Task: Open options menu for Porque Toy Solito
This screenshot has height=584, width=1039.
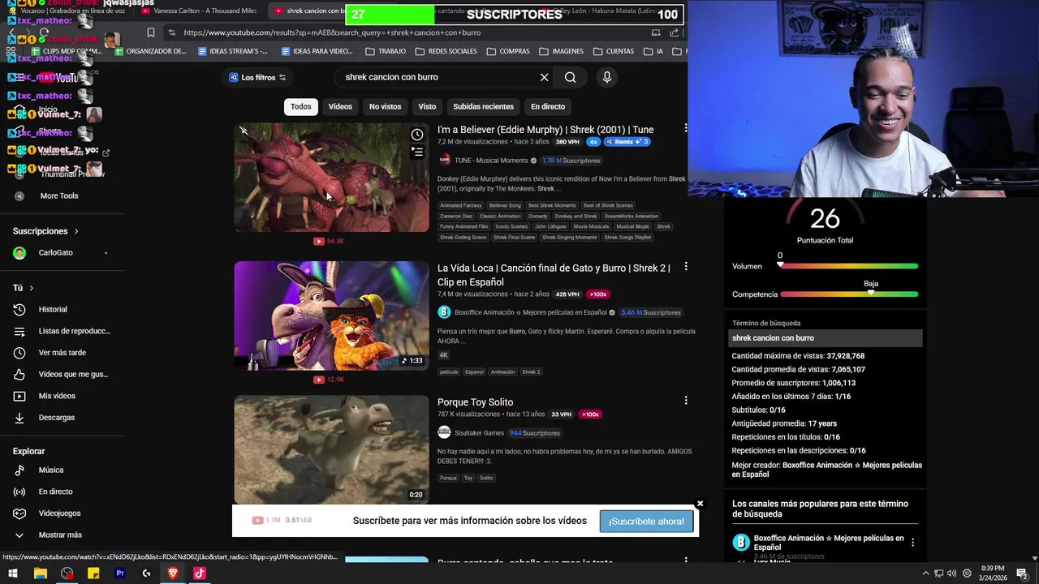Action: (686, 400)
